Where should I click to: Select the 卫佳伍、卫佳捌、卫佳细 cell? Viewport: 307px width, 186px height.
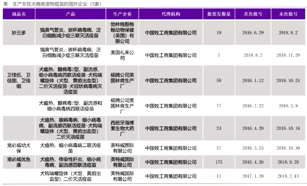(19, 81)
